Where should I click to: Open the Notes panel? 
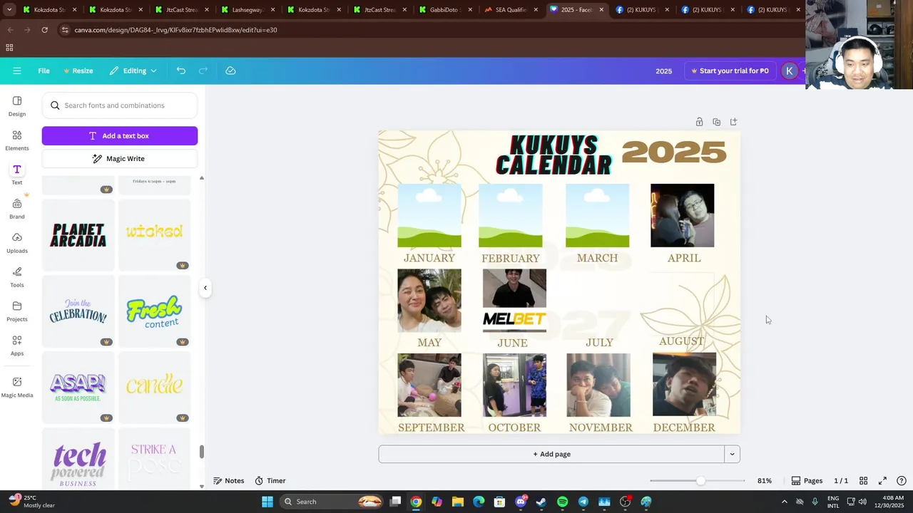[x=229, y=481]
